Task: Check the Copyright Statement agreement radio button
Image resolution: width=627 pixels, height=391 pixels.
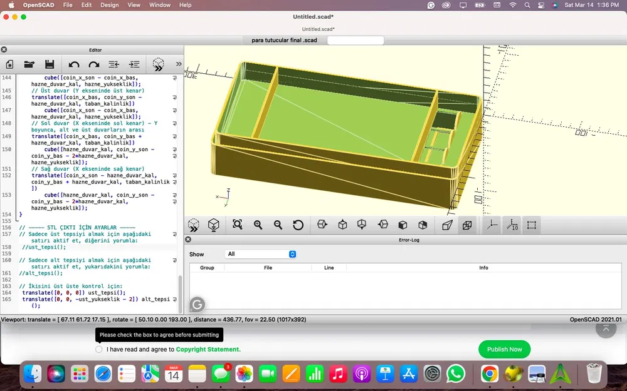Action: click(x=99, y=349)
